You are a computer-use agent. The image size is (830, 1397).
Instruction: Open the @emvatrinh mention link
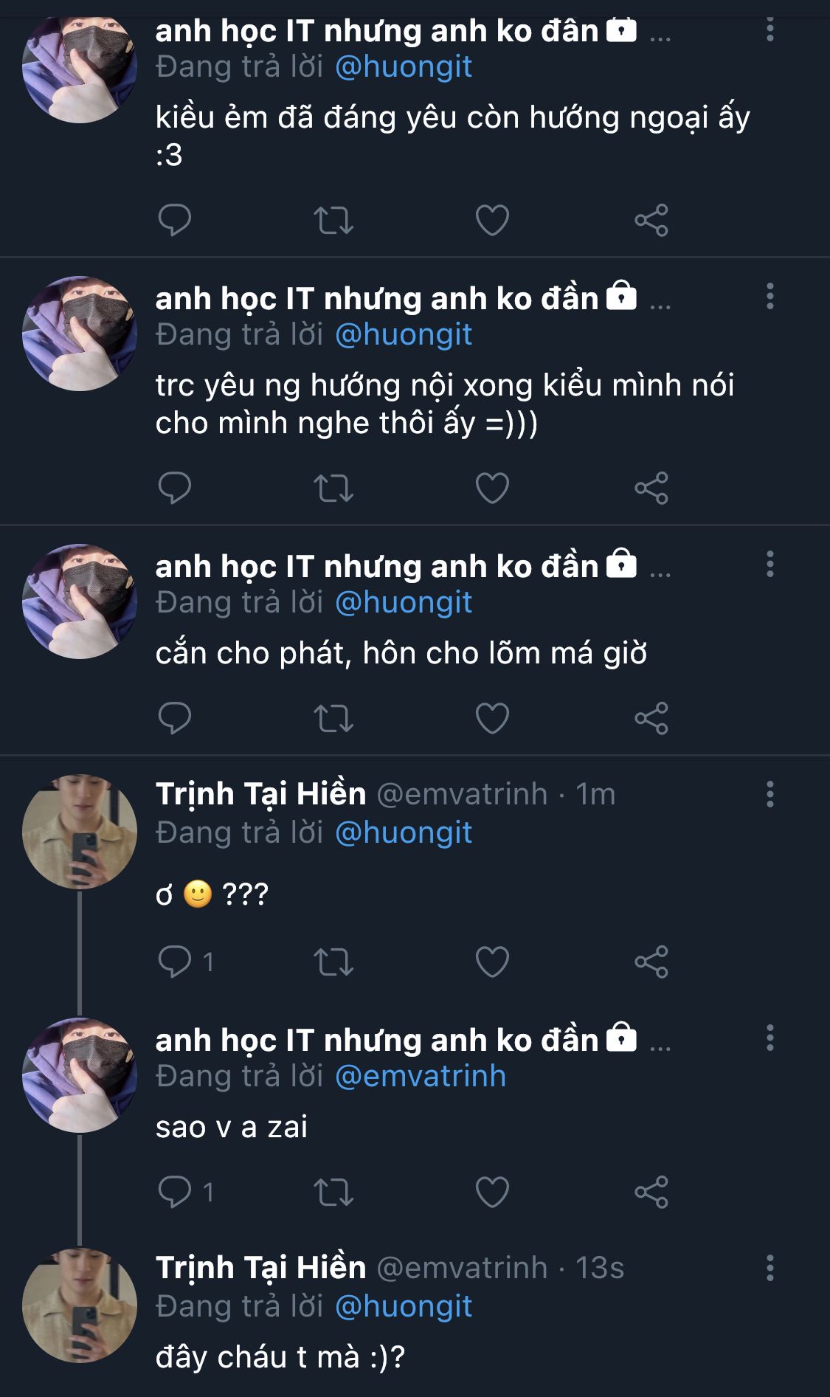click(421, 1076)
